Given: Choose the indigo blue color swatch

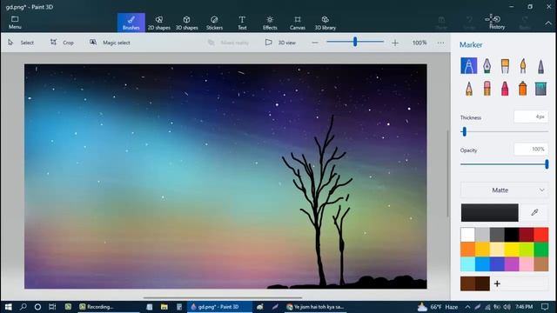Looking at the screenshot, I should tap(497, 264).
